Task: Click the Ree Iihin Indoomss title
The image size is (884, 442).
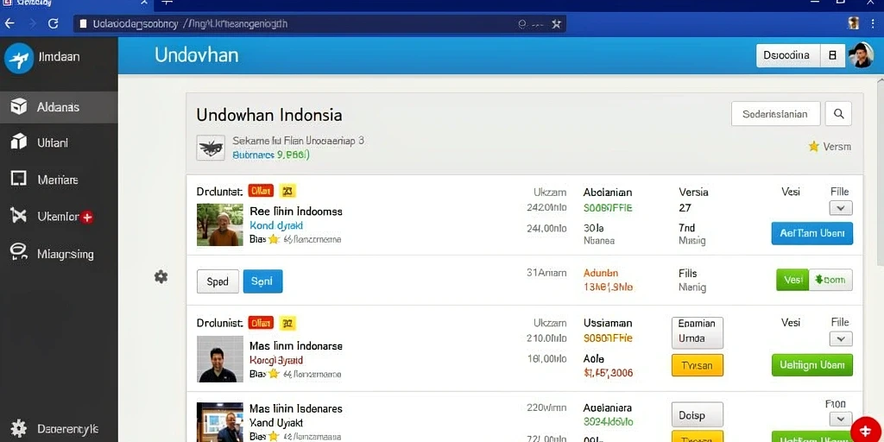Action: pos(296,212)
